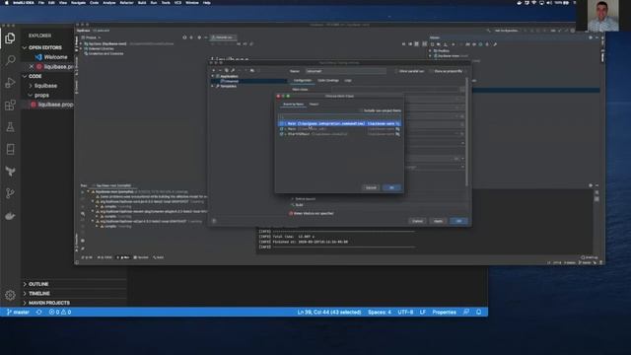The width and height of the screenshot is (631, 355).
Task: Open the Navigate menu
Action: pyautogui.click(x=79, y=2)
